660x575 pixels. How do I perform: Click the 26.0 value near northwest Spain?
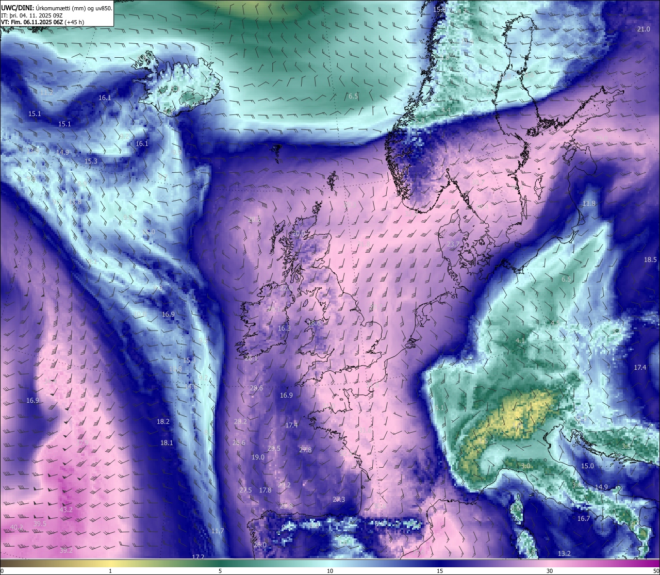tap(260, 545)
